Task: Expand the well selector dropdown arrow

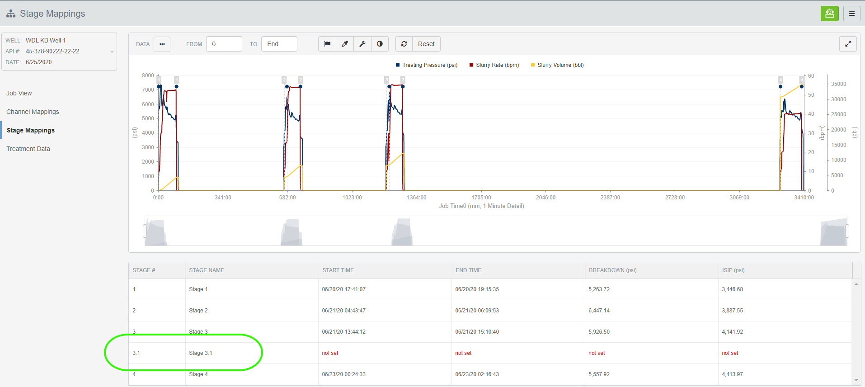Action: point(112,52)
